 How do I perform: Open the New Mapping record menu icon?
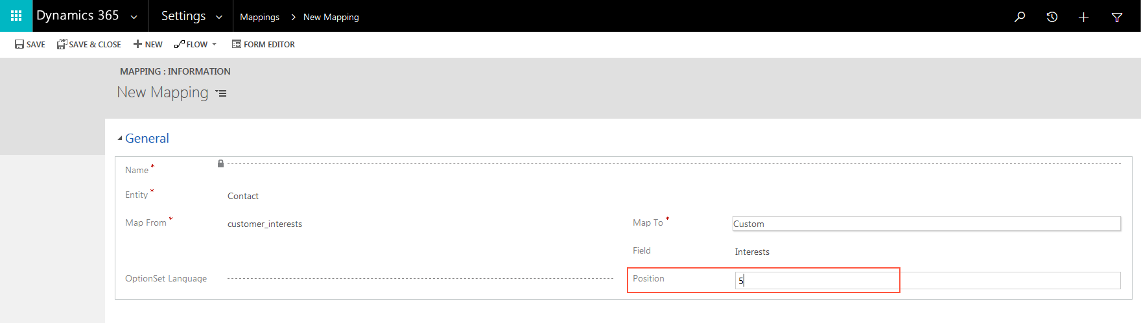[x=221, y=93]
